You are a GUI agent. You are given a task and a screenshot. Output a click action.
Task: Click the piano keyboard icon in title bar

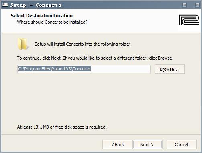[5, 5]
